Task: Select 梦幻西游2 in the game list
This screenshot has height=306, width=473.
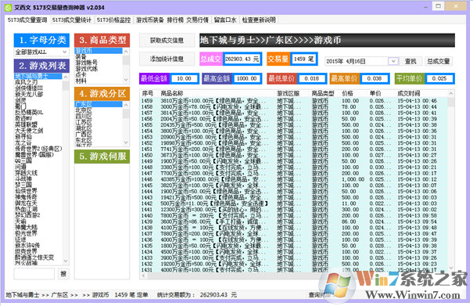Action: [38, 215]
